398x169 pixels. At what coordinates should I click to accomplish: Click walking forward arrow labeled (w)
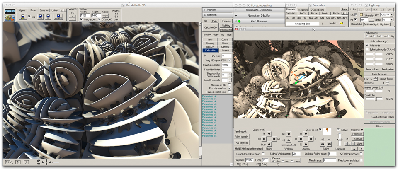coord(289,134)
